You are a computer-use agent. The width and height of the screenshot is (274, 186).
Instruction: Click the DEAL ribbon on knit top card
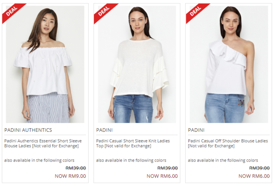click(104, 11)
